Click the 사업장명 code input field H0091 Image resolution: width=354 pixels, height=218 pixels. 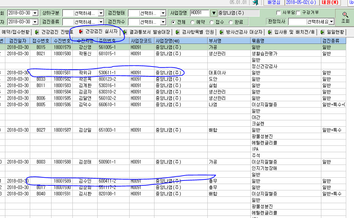pos(200,13)
